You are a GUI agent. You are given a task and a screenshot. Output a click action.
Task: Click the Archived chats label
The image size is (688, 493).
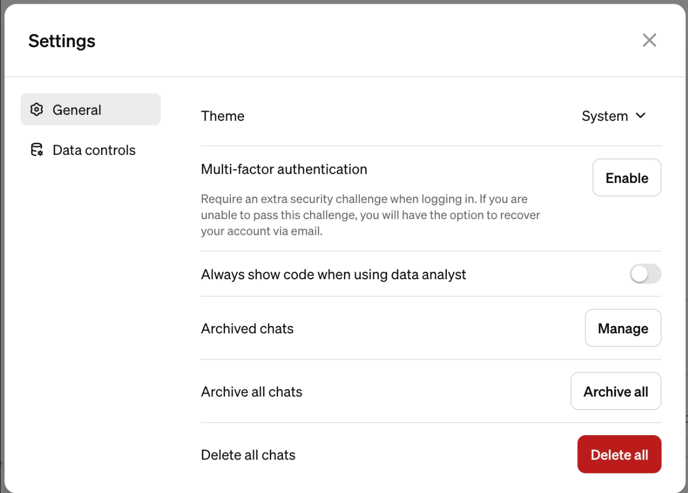click(x=247, y=329)
